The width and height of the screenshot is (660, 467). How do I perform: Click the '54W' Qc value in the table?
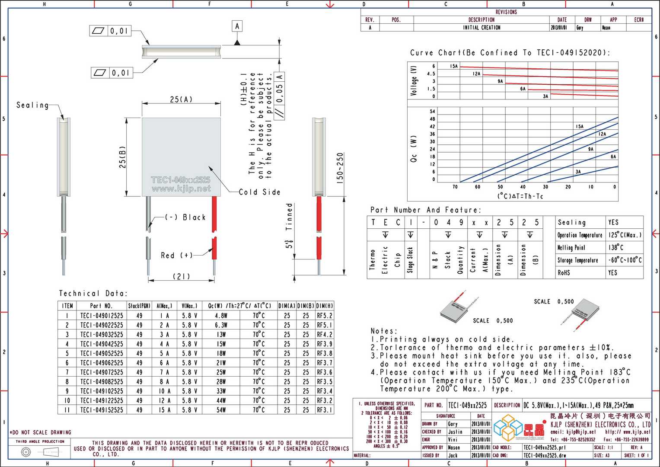click(x=221, y=409)
